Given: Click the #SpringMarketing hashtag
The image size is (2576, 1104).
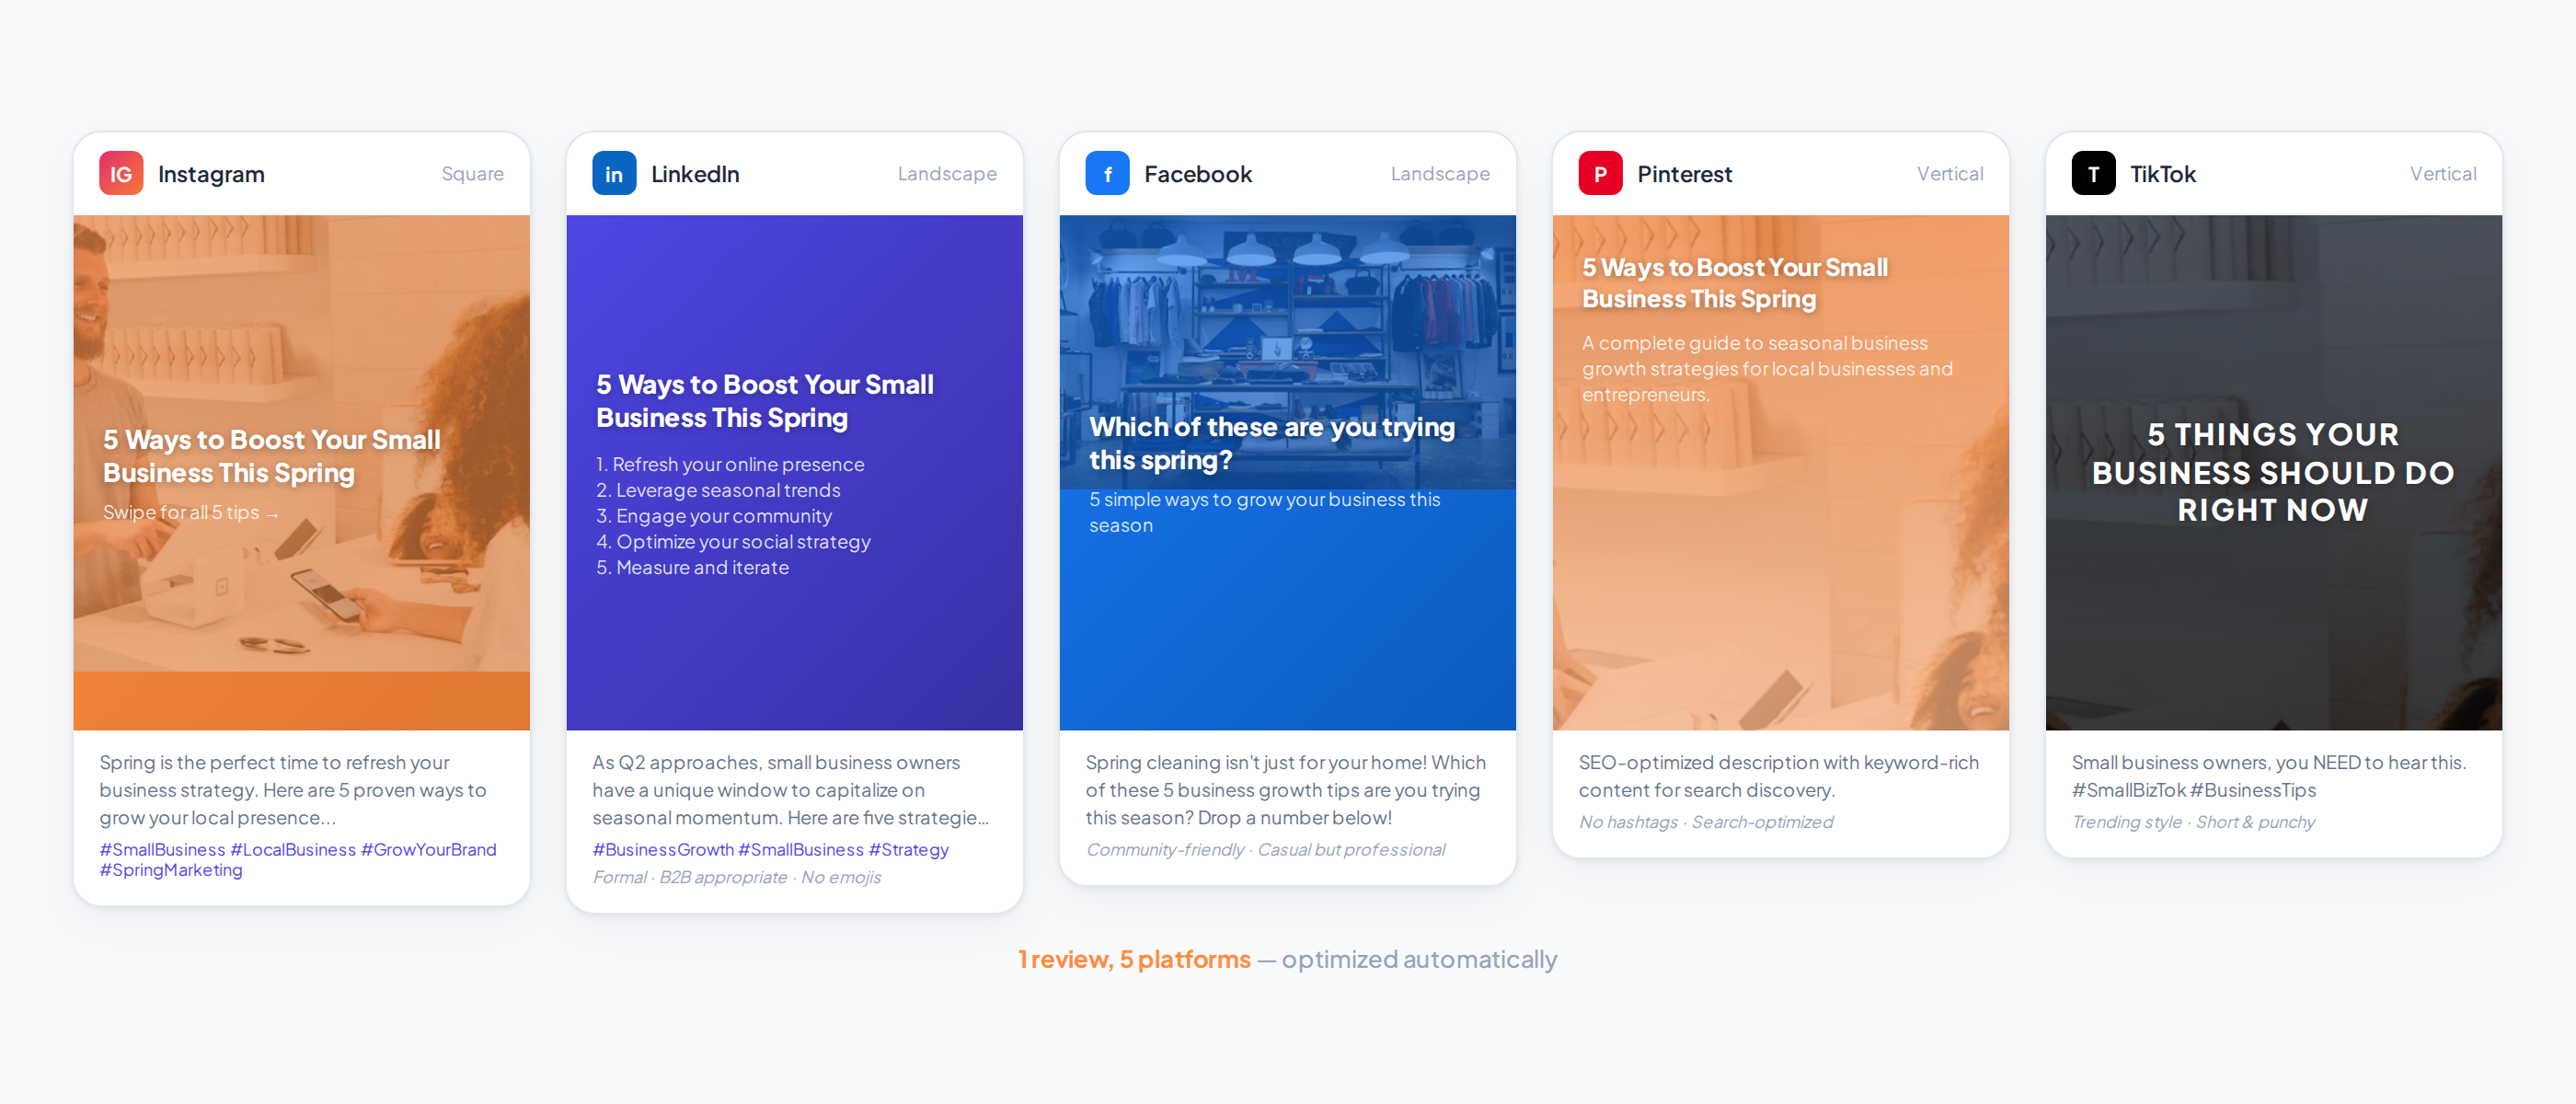Looking at the screenshot, I should 170,870.
